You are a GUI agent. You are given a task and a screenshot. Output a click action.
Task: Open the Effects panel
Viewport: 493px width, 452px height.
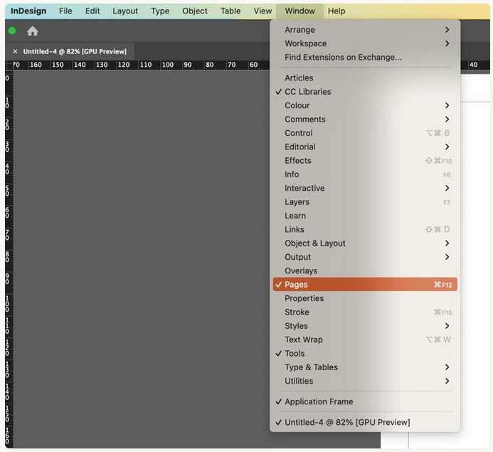tap(365, 160)
